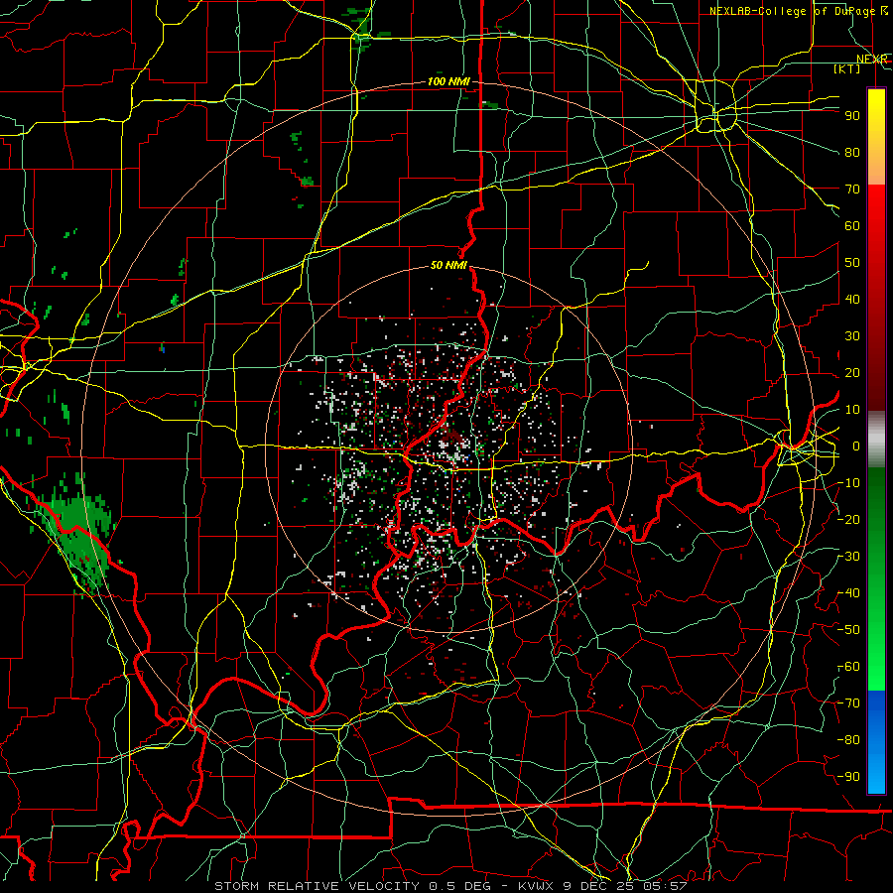This screenshot has width=893, height=893.
Task: Click the 05:57 timestamp
Action: pyautogui.click(x=665, y=886)
